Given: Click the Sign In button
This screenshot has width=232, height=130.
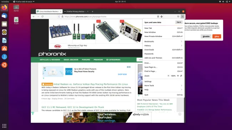Looking at the screenshot, I should coord(179,22).
